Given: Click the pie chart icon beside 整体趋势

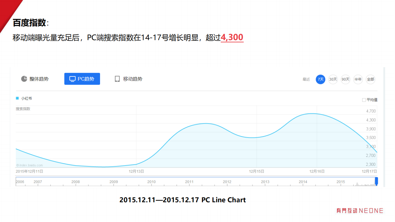Looking at the screenshot, I should [x=24, y=79].
